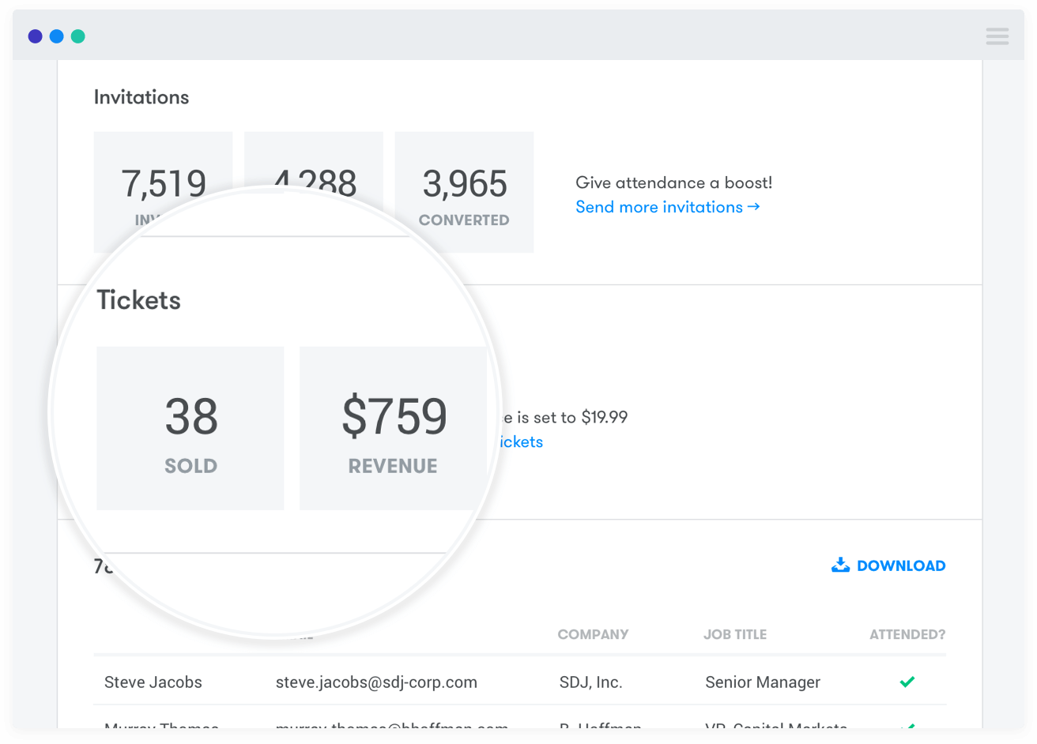Image resolution: width=1037 pixels, height=744 pixels.
Task: Select the 38 Sold tickets card
Action: pyautogui.click(x=190, y=428)
